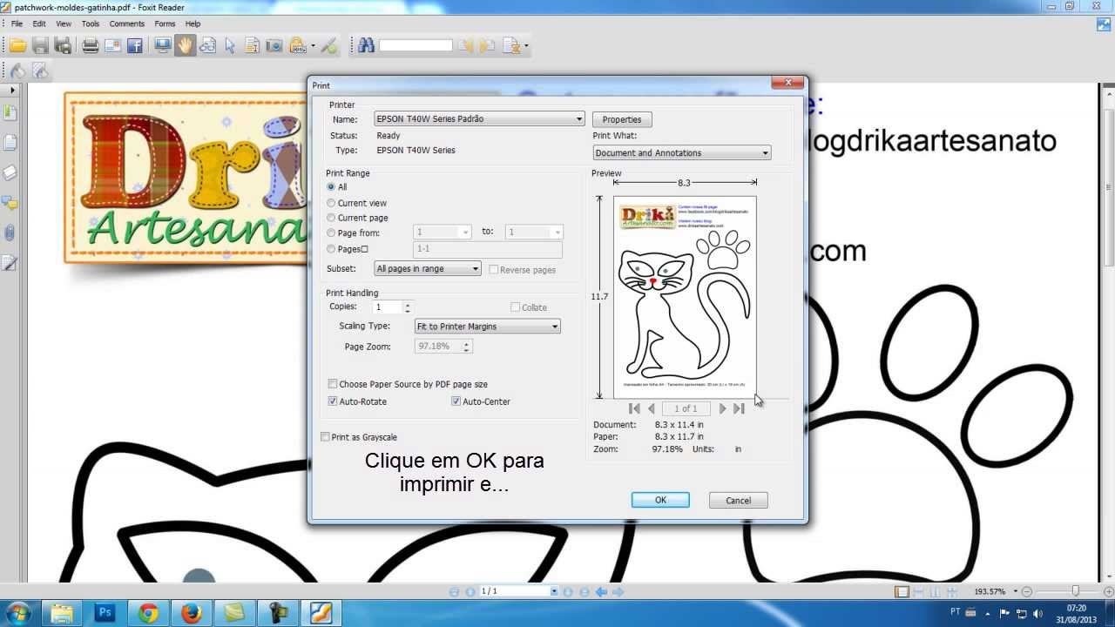Open the Bookmarks panel in left sidebar
The image size is (1115, 627).
point(10,113)
